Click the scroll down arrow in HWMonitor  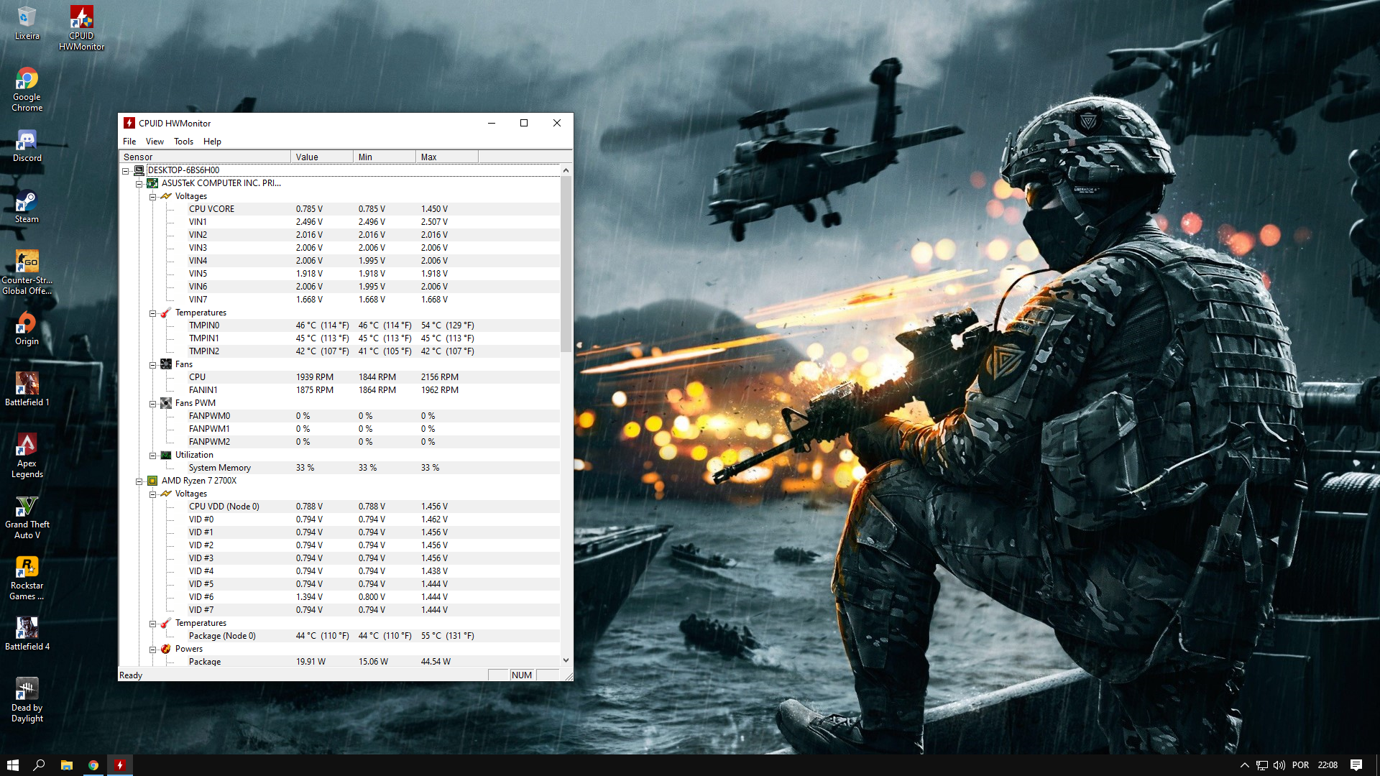[566, 660]
